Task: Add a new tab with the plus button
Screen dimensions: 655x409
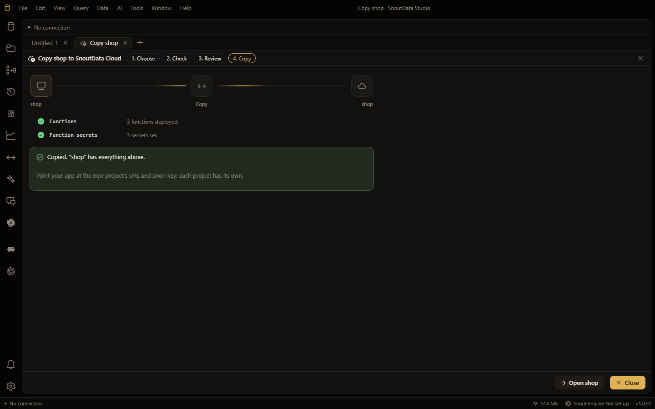Action: pos(140,43)
